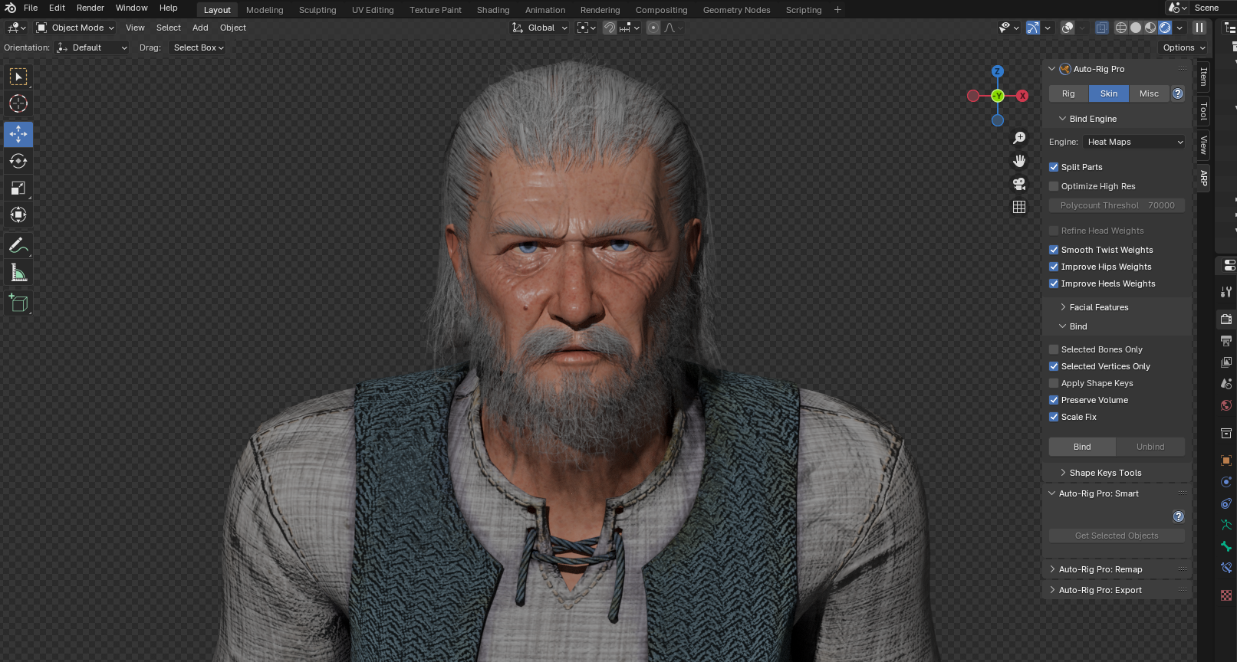Image resolution: width=1237 pixels, height=662 pixels.
Task: Toggle the camera view icon
Action: [1019, 184]
